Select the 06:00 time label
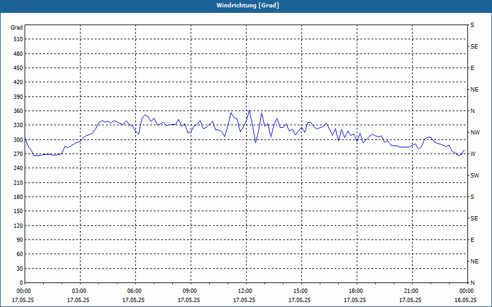 point(135,290)
